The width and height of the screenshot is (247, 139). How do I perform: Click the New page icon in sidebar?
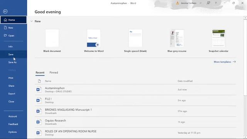coord(5,27)
